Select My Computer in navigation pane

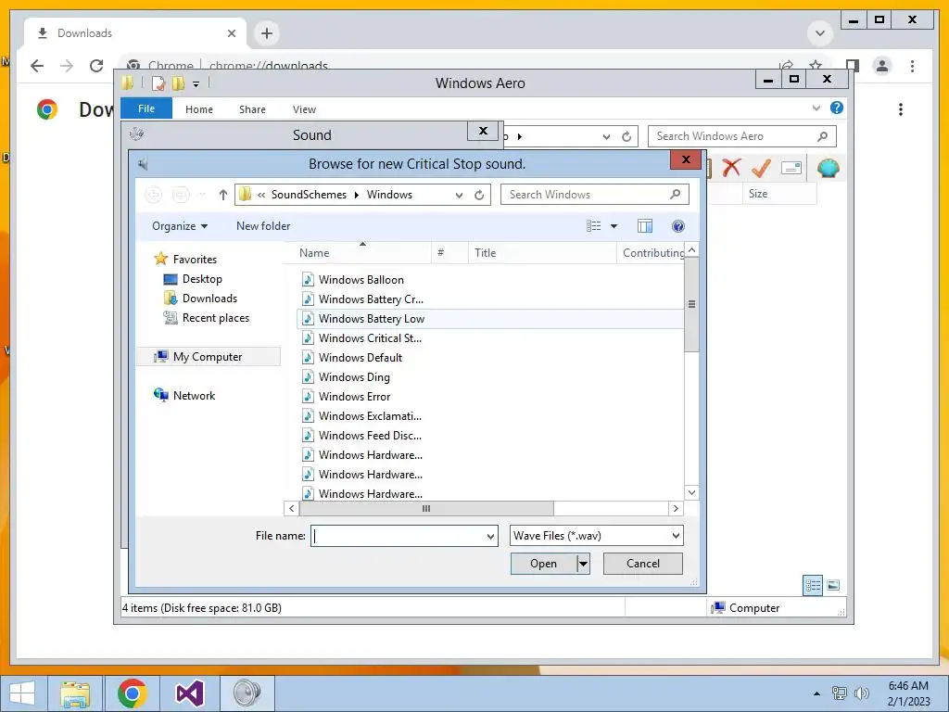click(x=209, y=357)
